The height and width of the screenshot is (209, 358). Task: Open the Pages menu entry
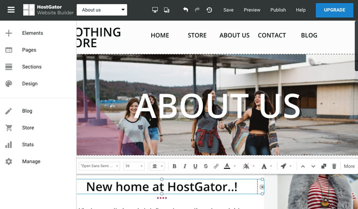tap(29, 50)
